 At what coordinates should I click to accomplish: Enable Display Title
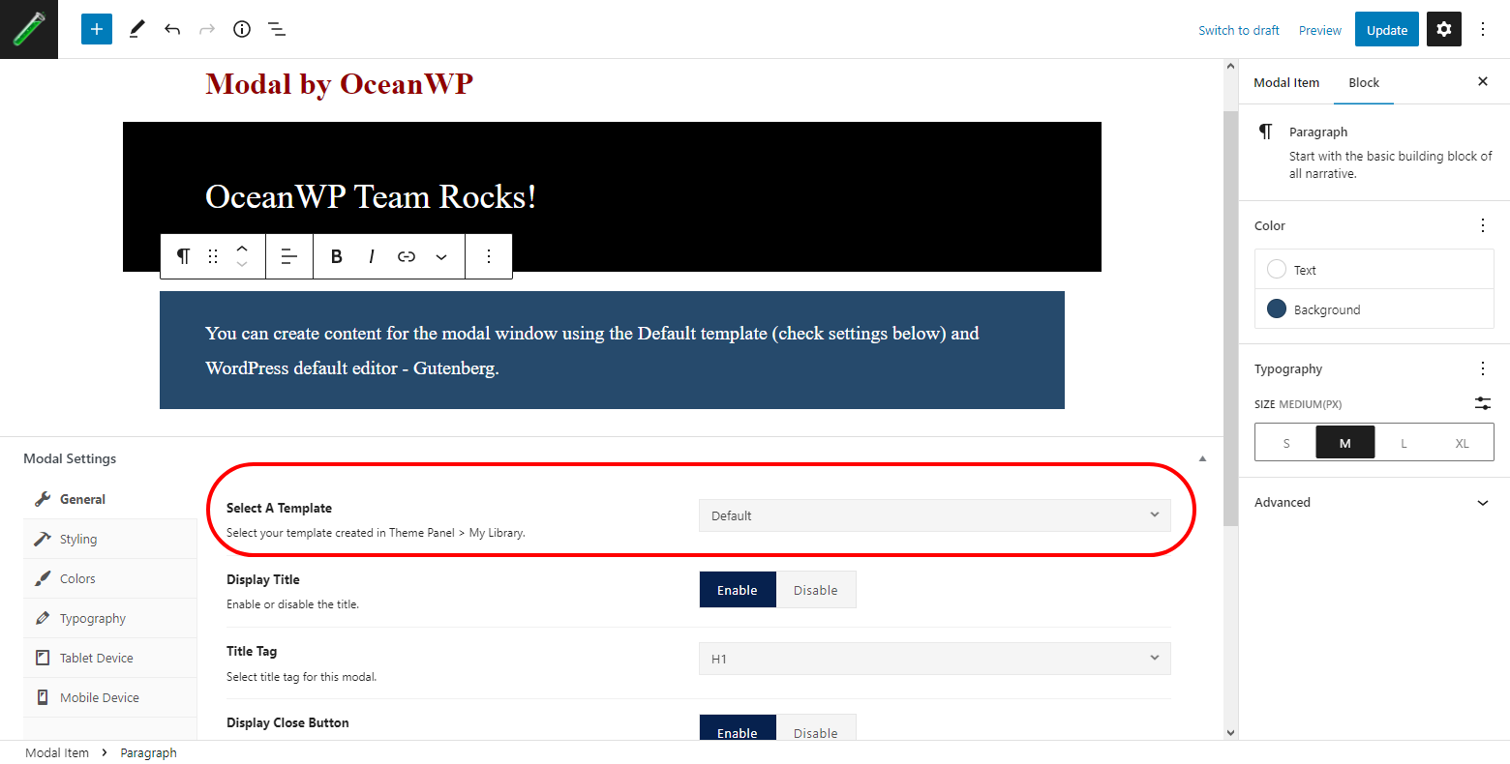point(738,590)
